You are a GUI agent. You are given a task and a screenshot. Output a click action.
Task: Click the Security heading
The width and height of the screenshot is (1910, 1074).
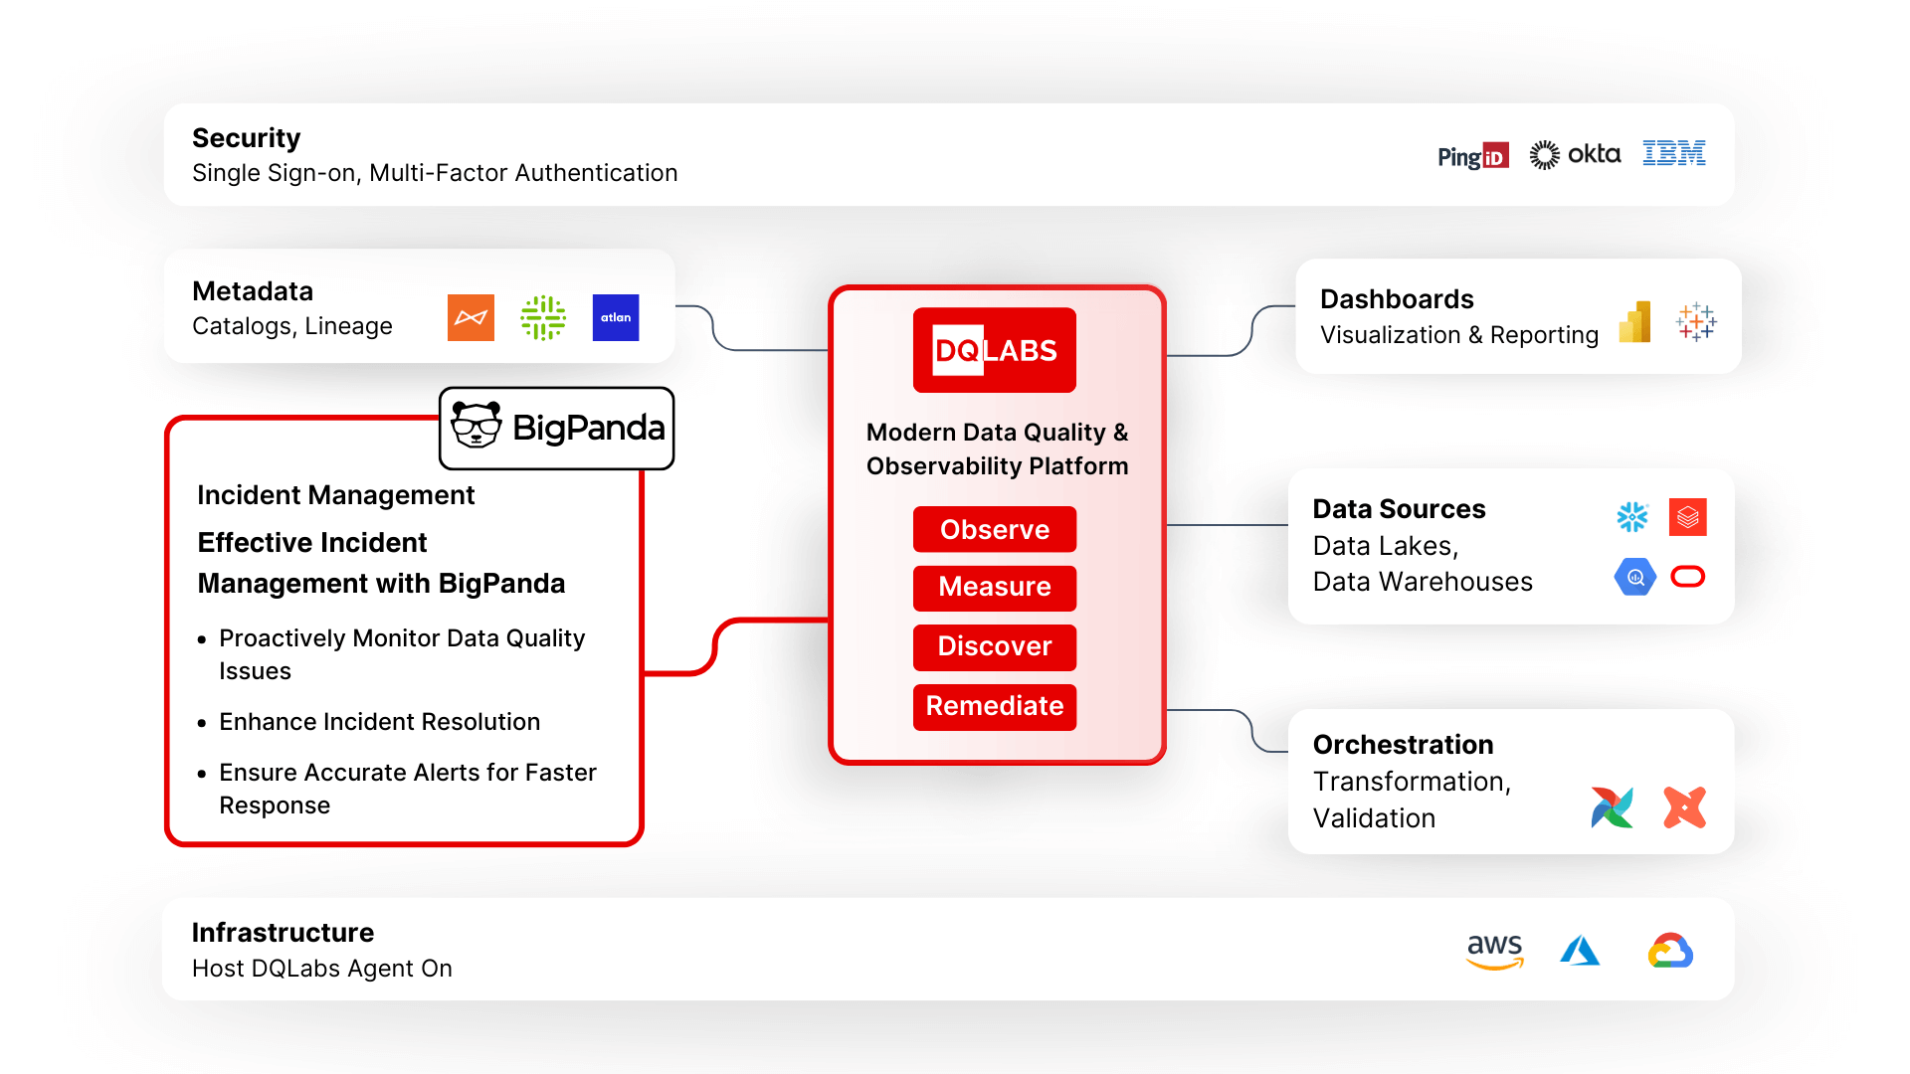click(246, 137)
